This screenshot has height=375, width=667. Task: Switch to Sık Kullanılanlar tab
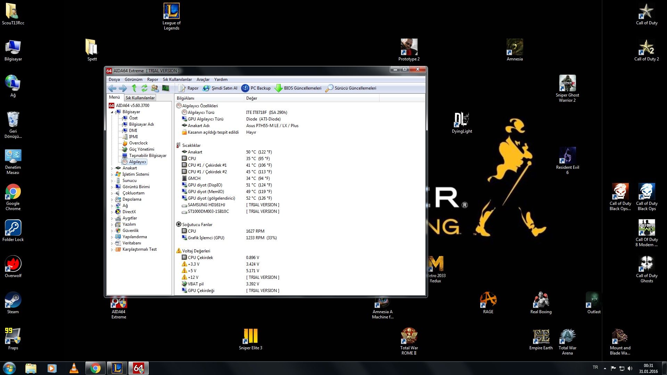[140, 98]
